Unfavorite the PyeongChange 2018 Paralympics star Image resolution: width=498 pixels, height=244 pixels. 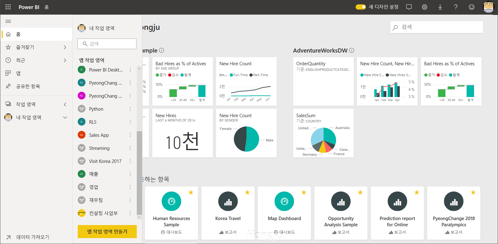[473, 192]
